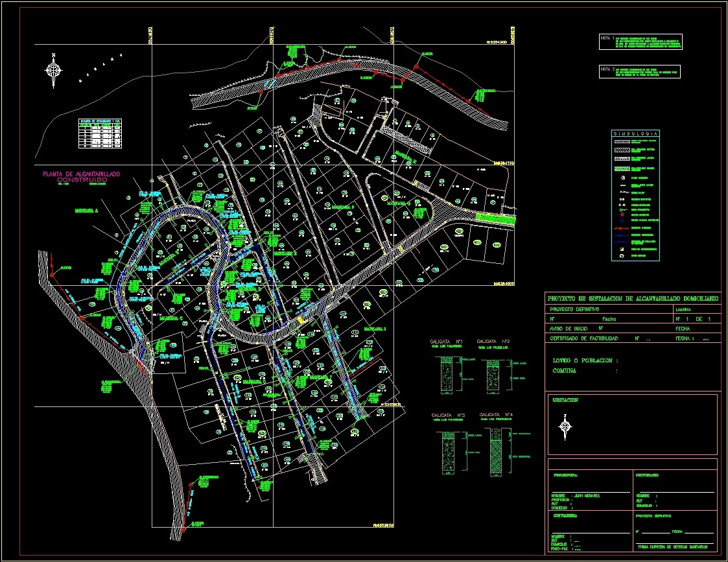Image resolution: width=728 pixels, height=562 pixels.
Task: Click the small black arrow symbols in the legend
Action: point(621,204)
